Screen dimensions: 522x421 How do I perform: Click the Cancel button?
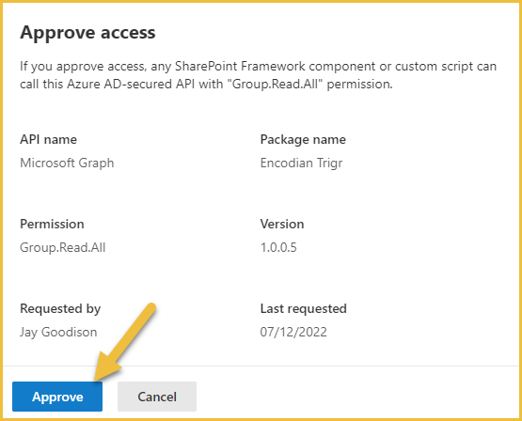(x=157, y=397)
